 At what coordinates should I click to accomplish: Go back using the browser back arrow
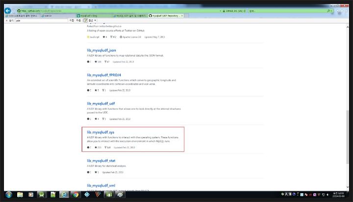[x=8, y=11]
